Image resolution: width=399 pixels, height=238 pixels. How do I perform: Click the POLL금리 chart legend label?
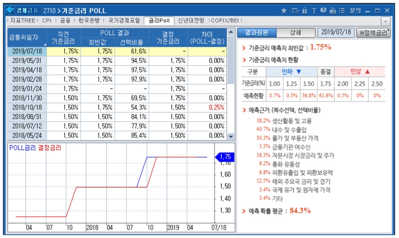click(22, 148)
